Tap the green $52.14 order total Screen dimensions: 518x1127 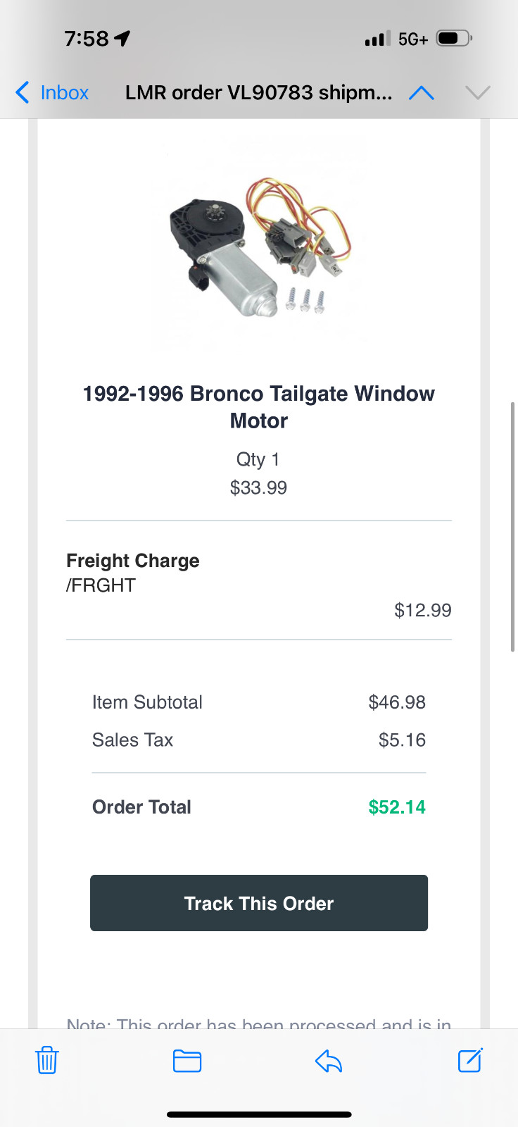coord(397,807)
